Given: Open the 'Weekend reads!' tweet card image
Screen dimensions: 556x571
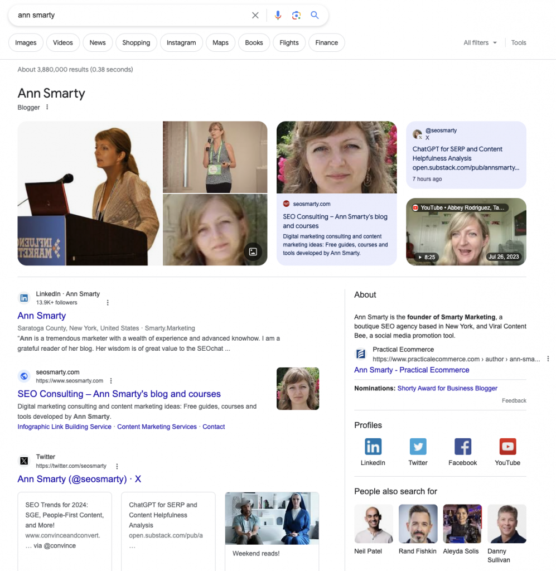Looking at the screenshot, I should [272, 518].
